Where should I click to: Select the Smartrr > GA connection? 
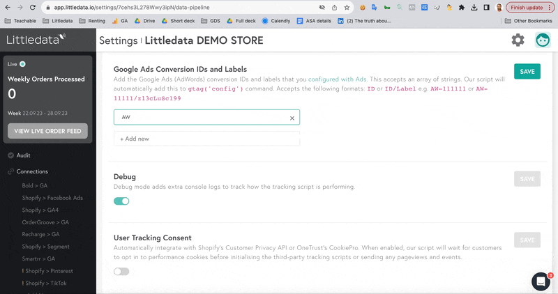coord(38,258)
